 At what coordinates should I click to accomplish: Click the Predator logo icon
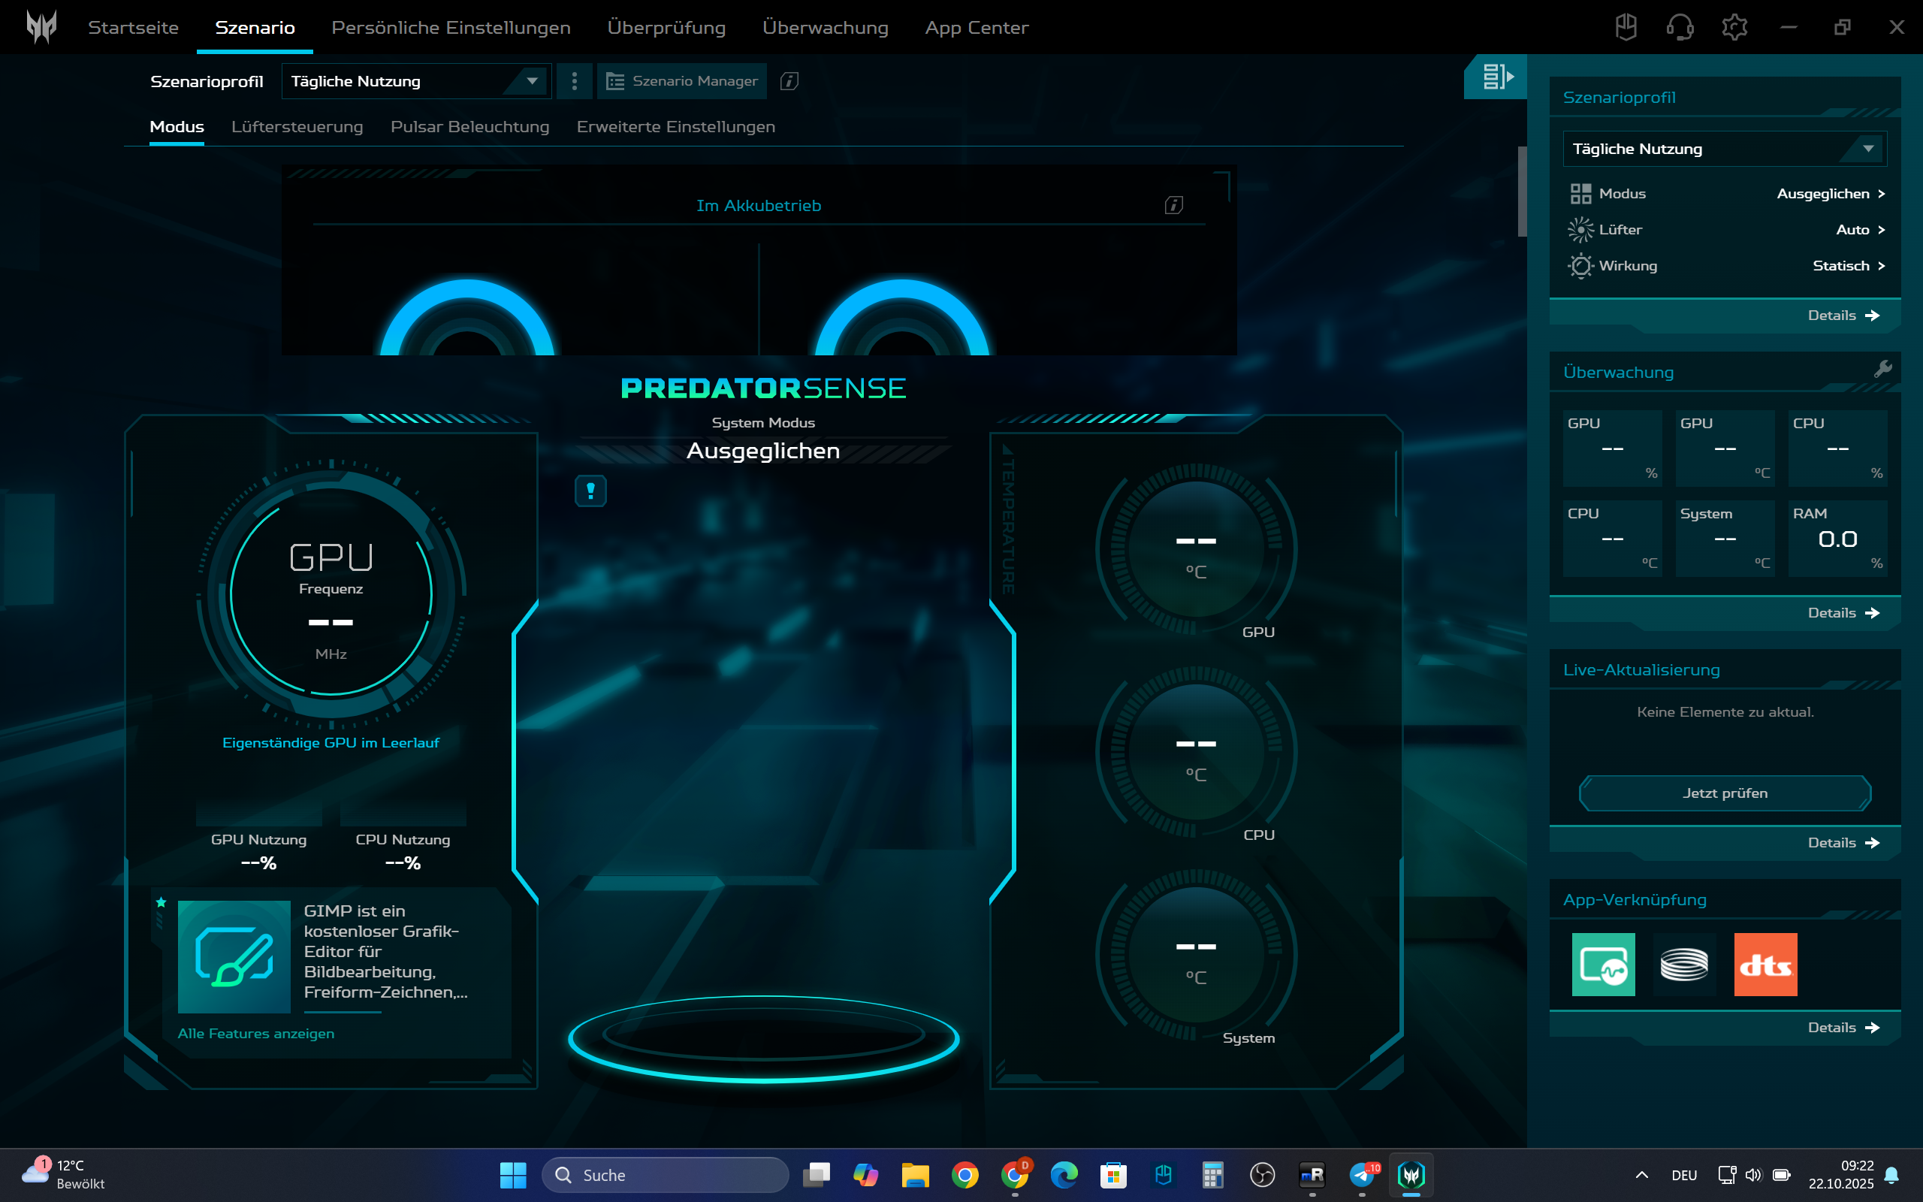tap(41, 27)
